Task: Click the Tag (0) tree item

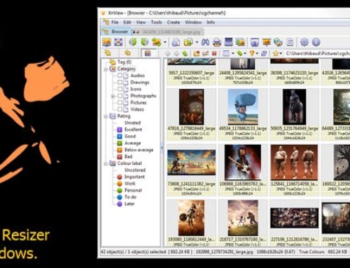Action: 125,62
